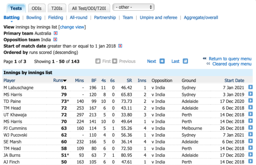Open the scorecard arrow for PJ Cummins's 63
Image resolution: width=256 pixels, height=165 pixels.
point(251,128)
